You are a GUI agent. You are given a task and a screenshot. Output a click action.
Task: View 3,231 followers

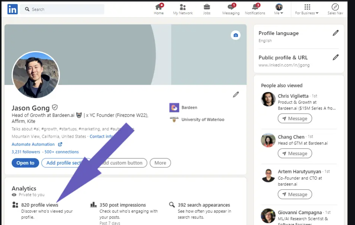click(x=26, y=152)
